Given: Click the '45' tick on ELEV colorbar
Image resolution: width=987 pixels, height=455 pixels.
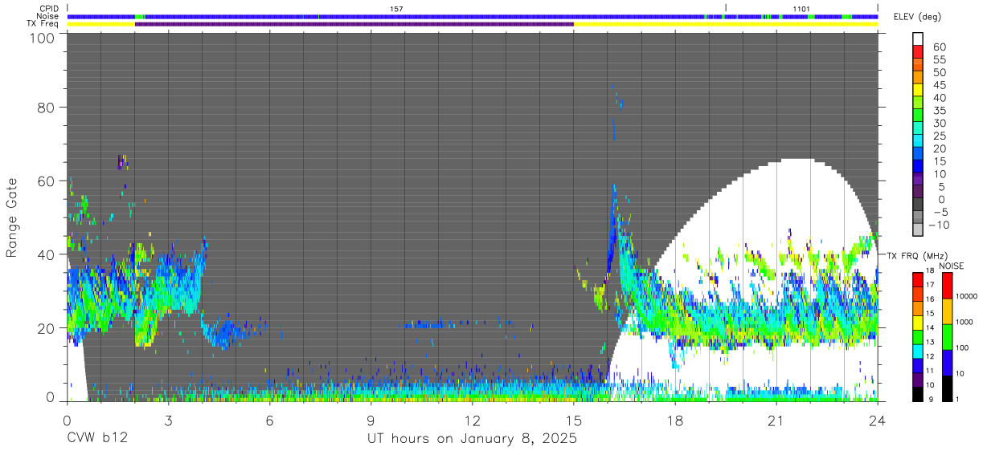Looking at the screenshot, I should pos(940,86).
